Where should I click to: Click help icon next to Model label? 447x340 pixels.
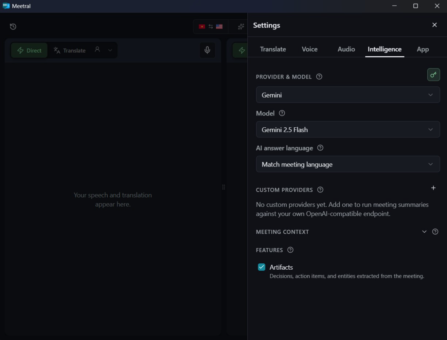pos(282,113)
